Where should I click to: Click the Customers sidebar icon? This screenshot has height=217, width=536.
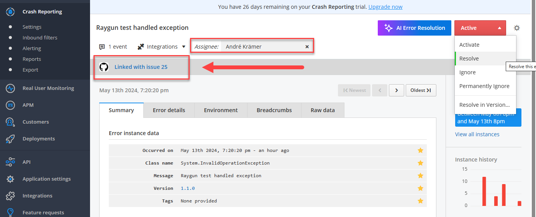tap(10, 122)
